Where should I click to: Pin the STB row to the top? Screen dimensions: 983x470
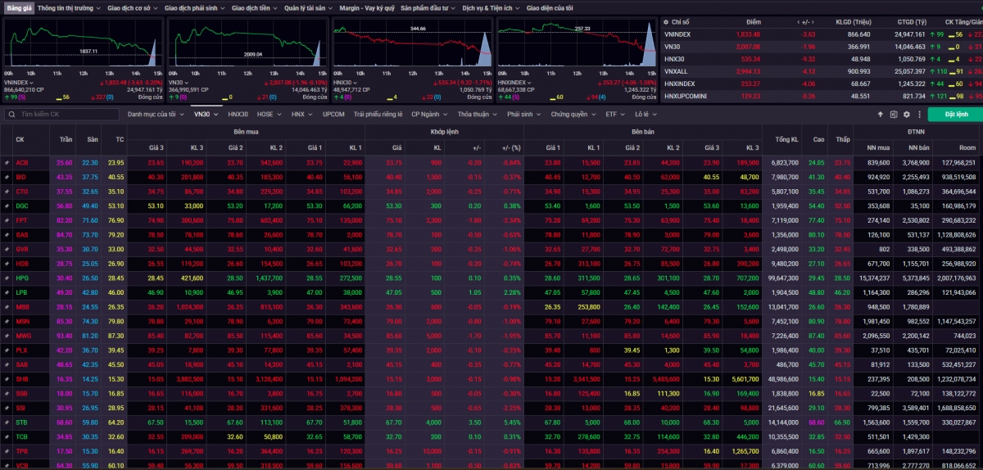coord(7,422)
